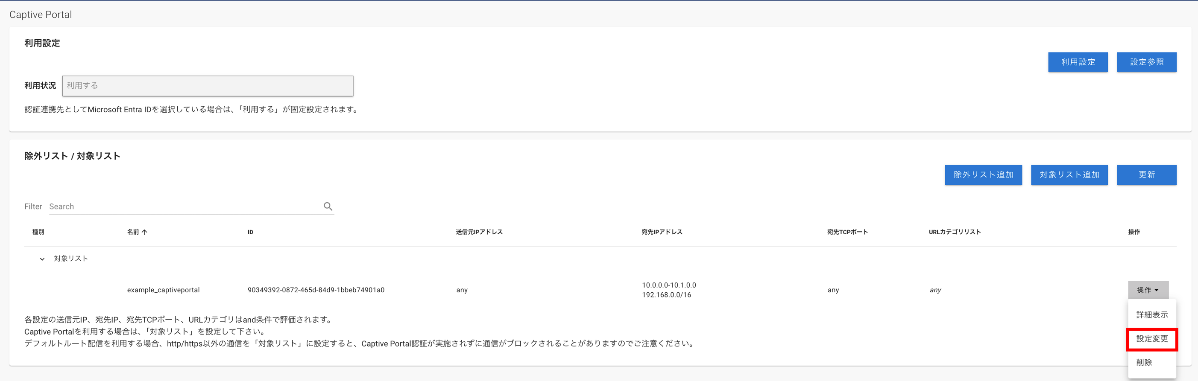Select the example_captiveportal name cell
This screenshot has width=1198, height=381.
point(163,290)
